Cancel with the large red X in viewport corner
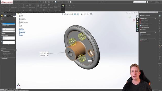Screen dimensions: 162x91 134,20
